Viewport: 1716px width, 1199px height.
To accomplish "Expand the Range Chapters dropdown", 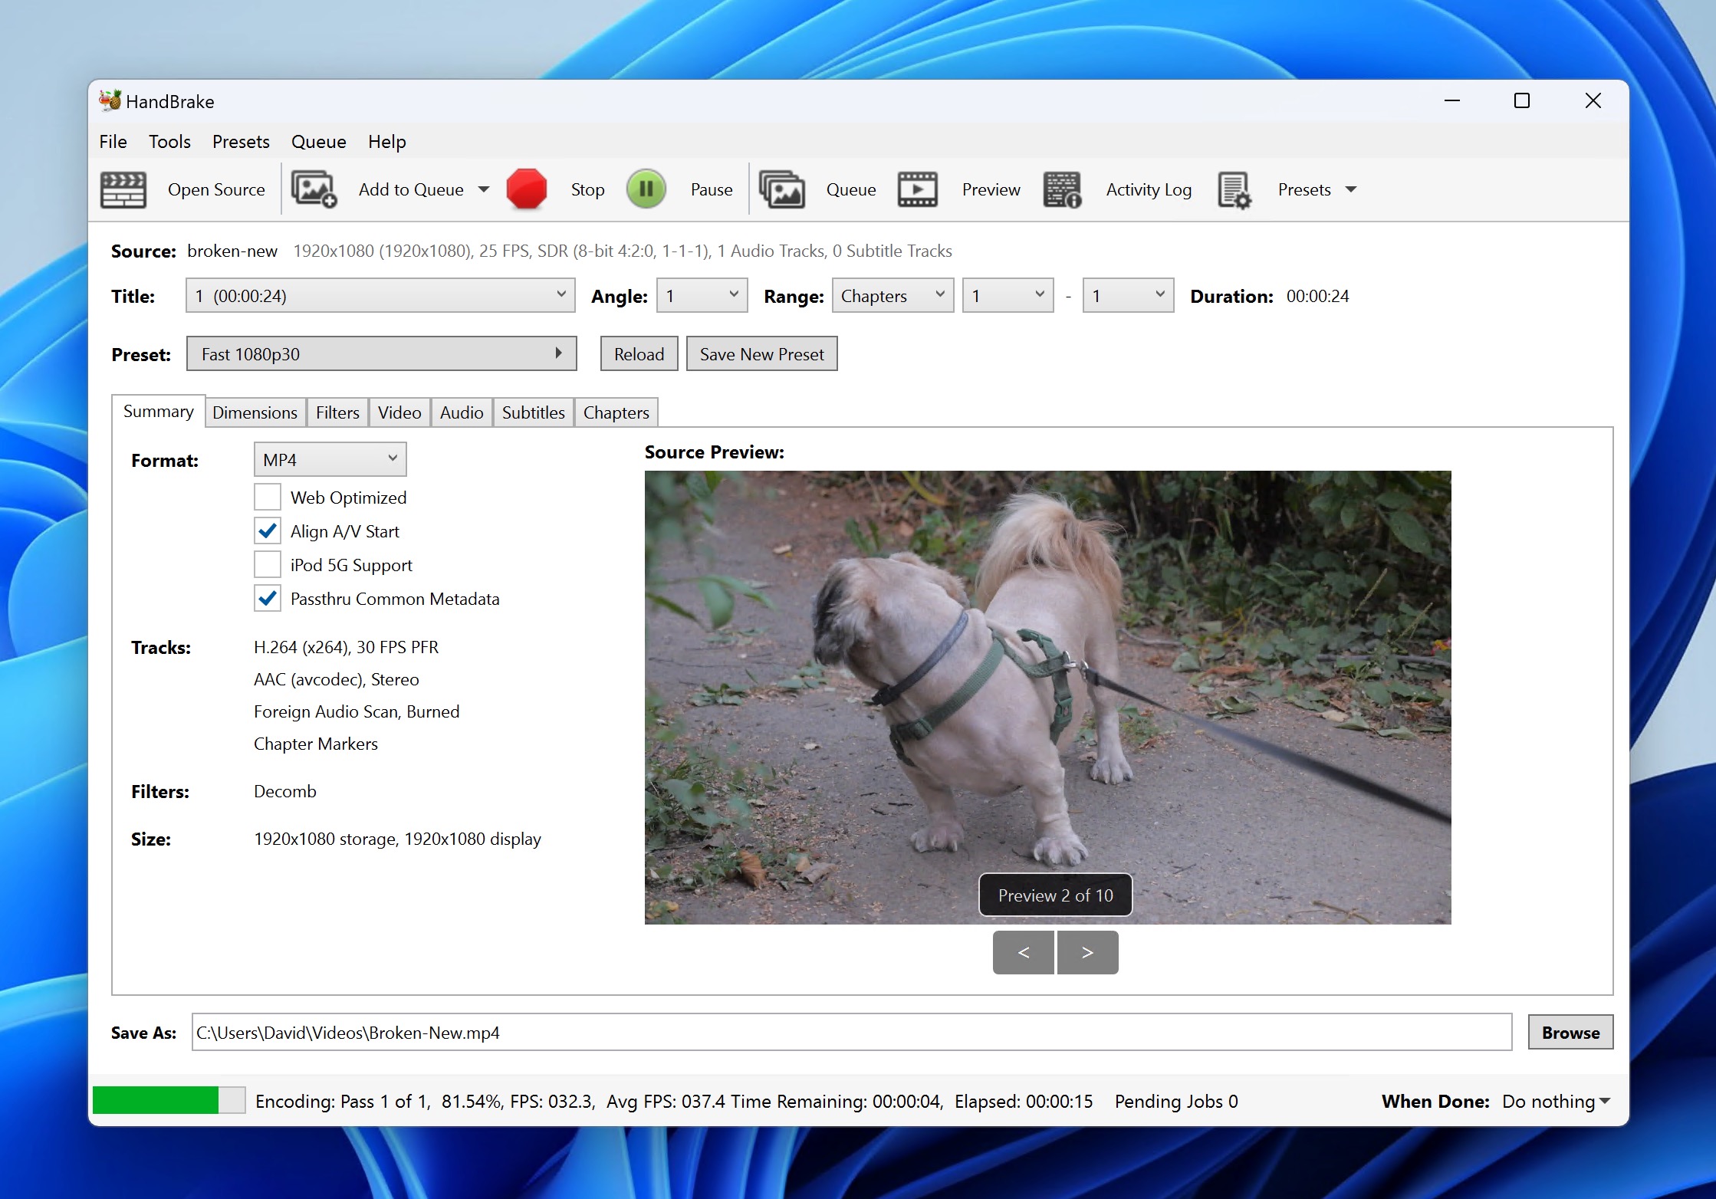I will pyautogui.click(x=889, y=296).
